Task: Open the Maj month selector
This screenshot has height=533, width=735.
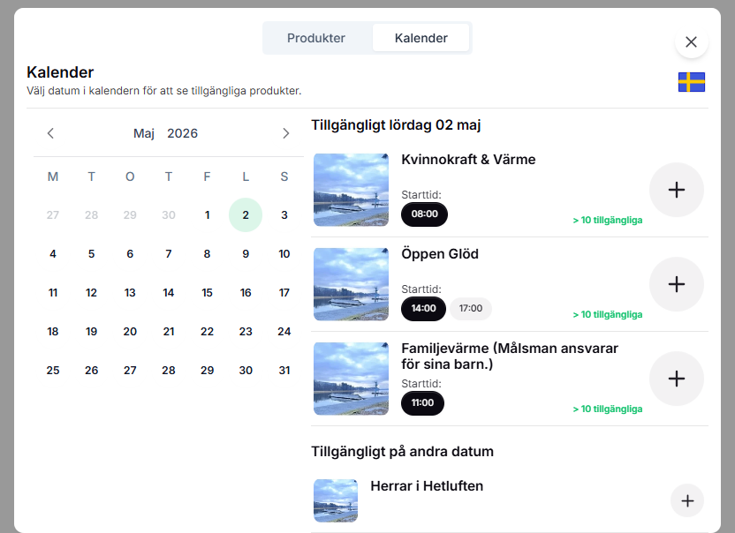Action: (144, 133)
